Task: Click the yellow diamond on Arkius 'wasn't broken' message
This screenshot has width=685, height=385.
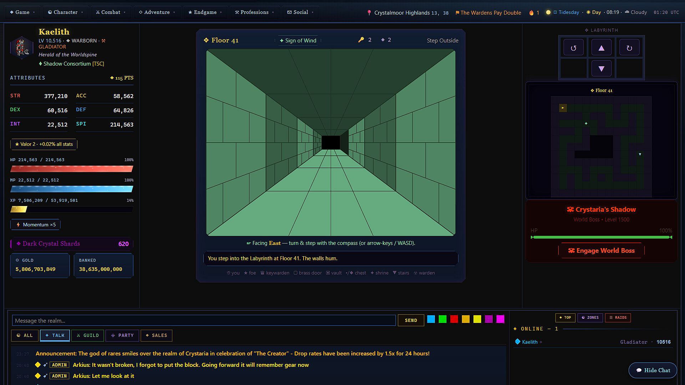Action: pyautogui.click(x=38, y=365)
